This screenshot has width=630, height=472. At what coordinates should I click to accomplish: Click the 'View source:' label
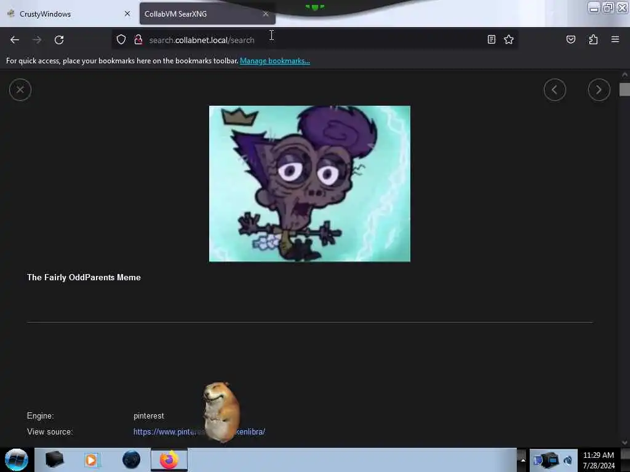pos(50,432)
